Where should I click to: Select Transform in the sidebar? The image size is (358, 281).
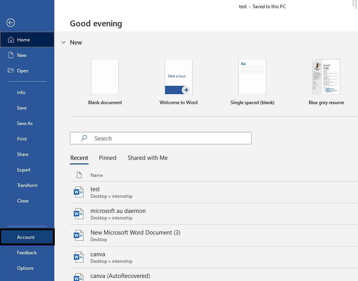27,185
